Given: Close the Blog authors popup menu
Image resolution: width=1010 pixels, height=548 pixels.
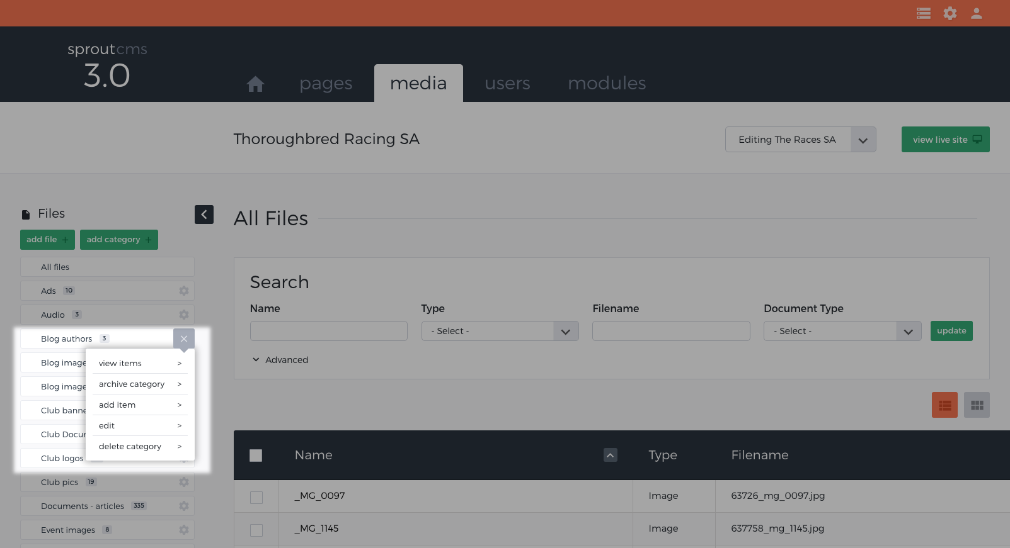Looking at the screenshot, I should click(x=184, y=338).
